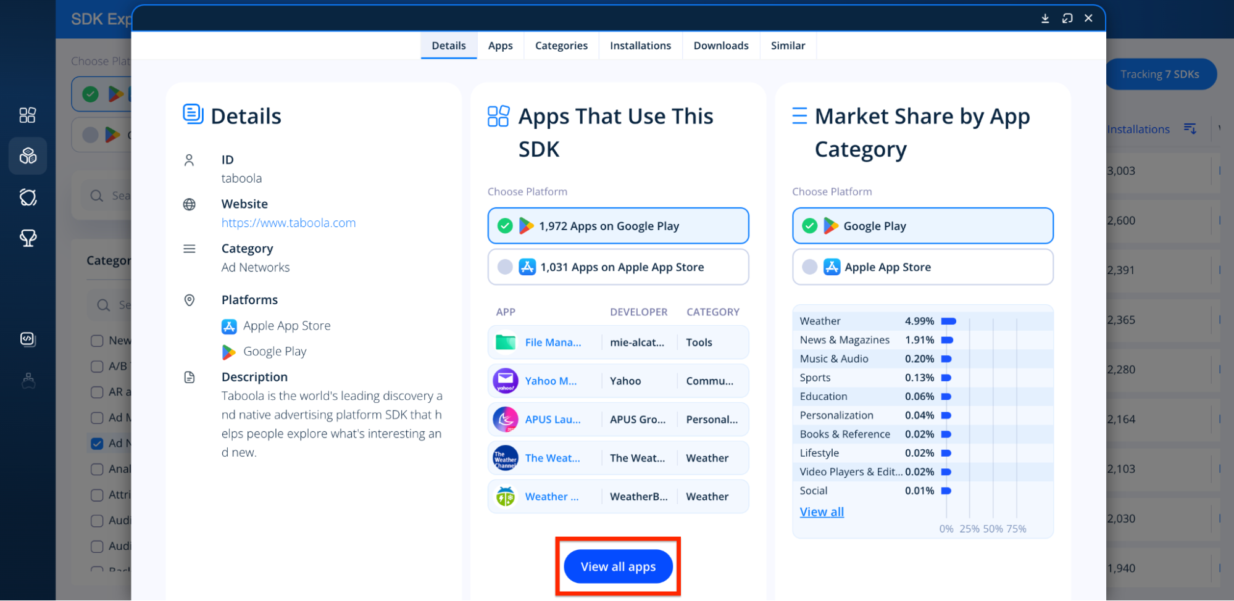Click the Google Play icon under Platforms
The height and width of the screenshot is (601, 1234).
[x=229, y=352]
